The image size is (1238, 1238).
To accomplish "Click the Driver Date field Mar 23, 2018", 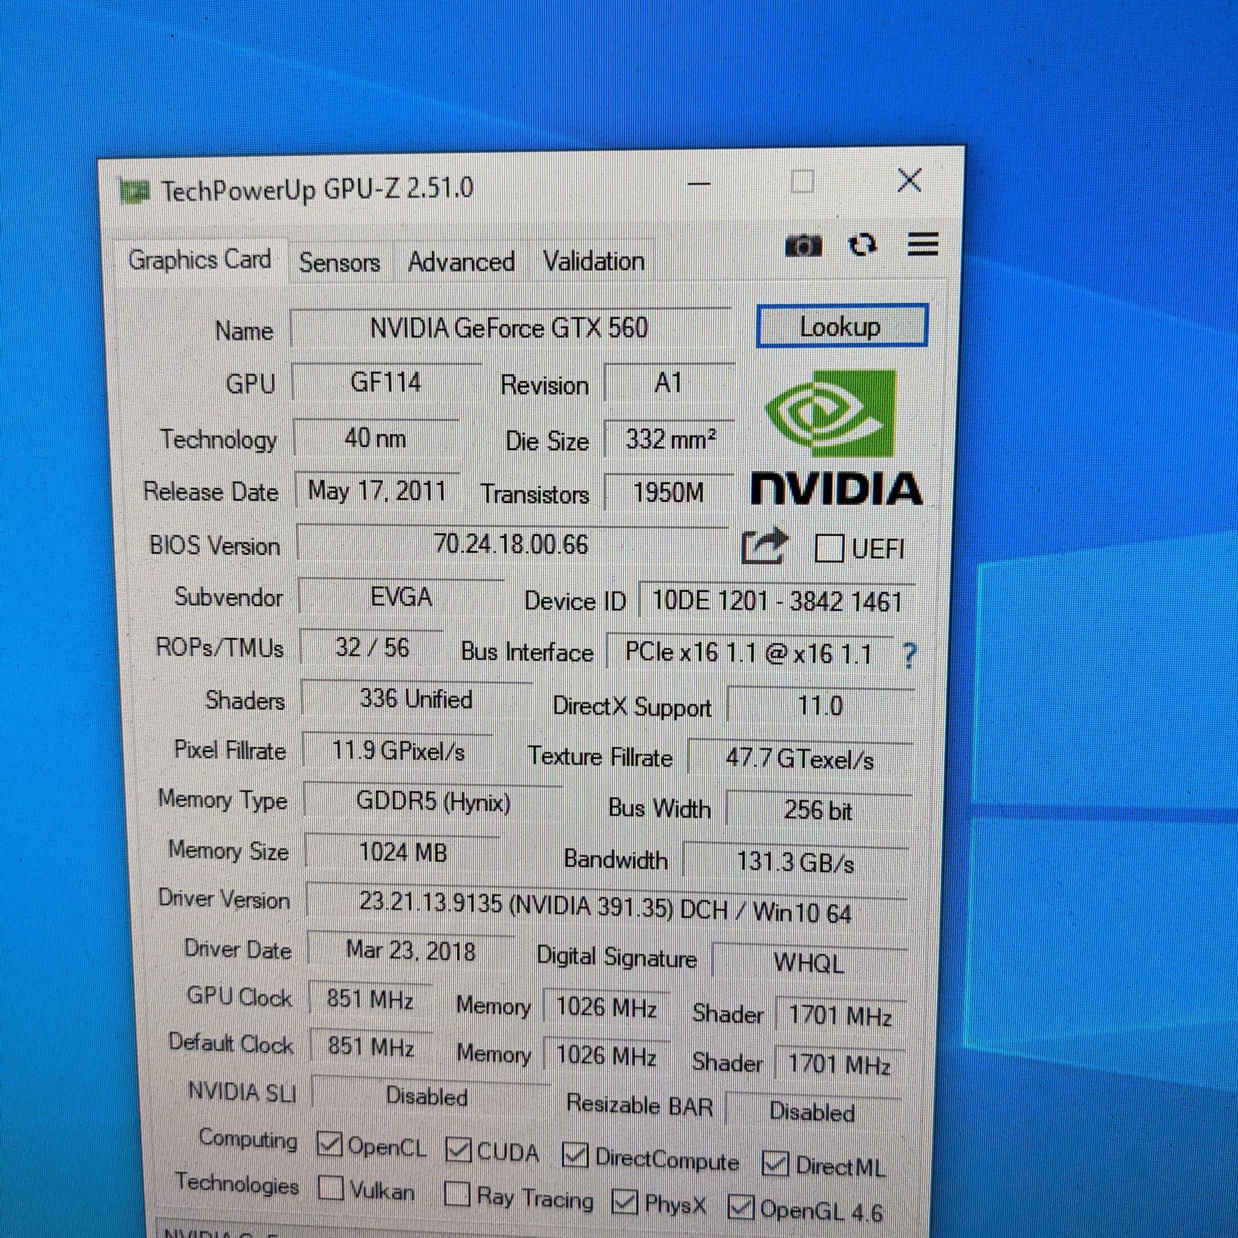I will (x=410, y=950).
